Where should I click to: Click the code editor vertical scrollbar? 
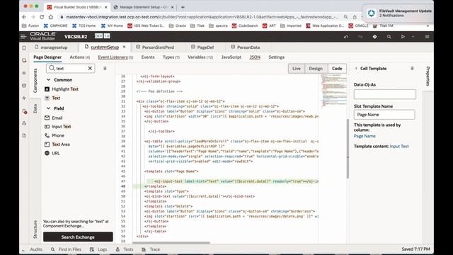[348, 149]
